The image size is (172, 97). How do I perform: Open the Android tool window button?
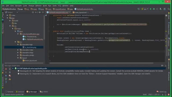click(20, 92)
